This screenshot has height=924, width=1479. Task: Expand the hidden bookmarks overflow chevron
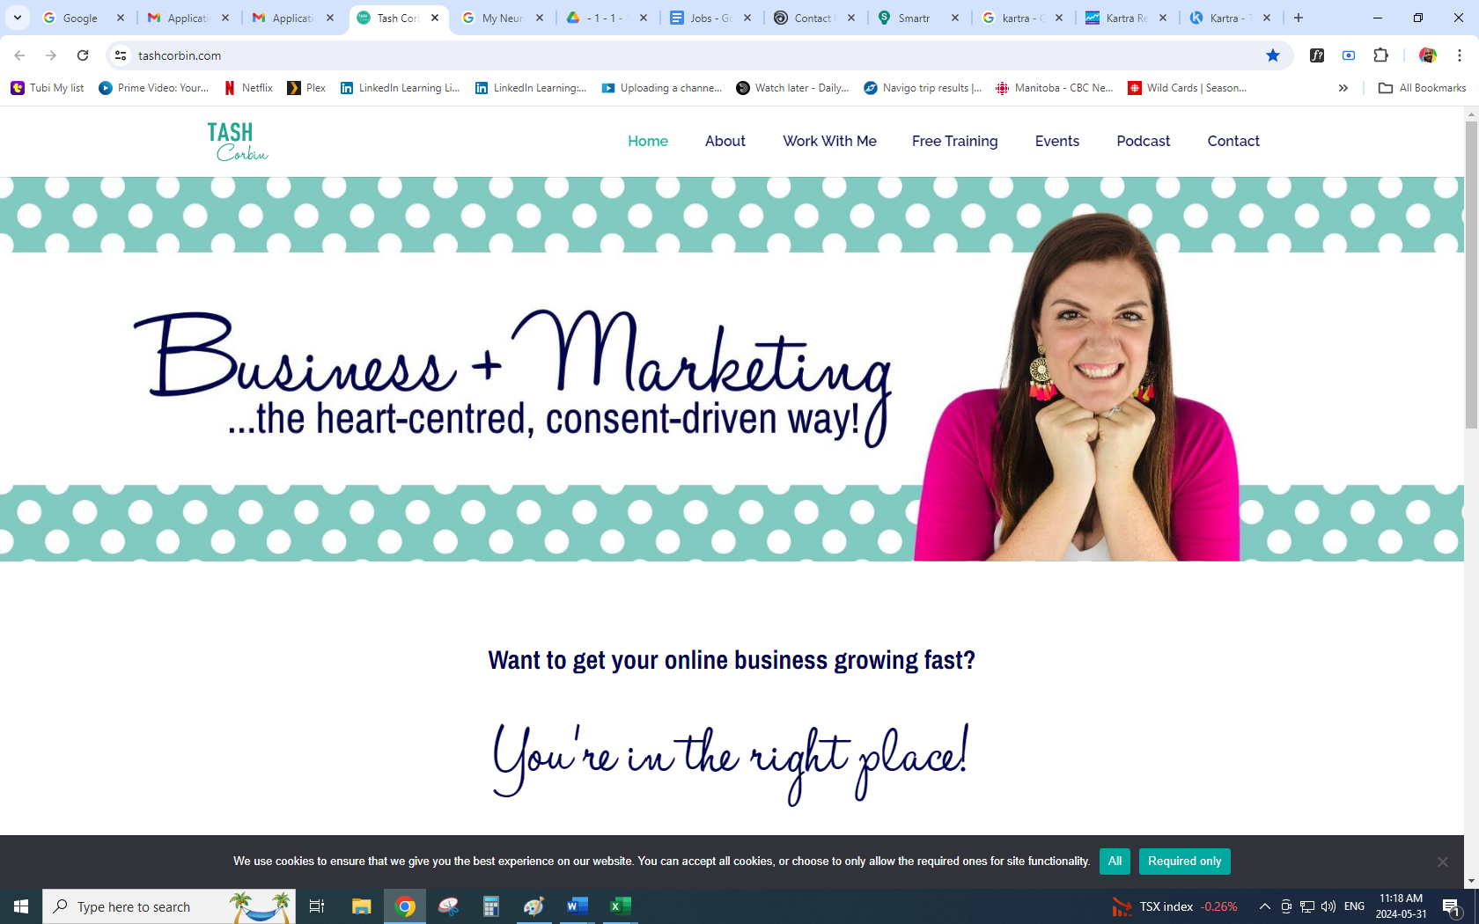click(x=1343, y=88)
